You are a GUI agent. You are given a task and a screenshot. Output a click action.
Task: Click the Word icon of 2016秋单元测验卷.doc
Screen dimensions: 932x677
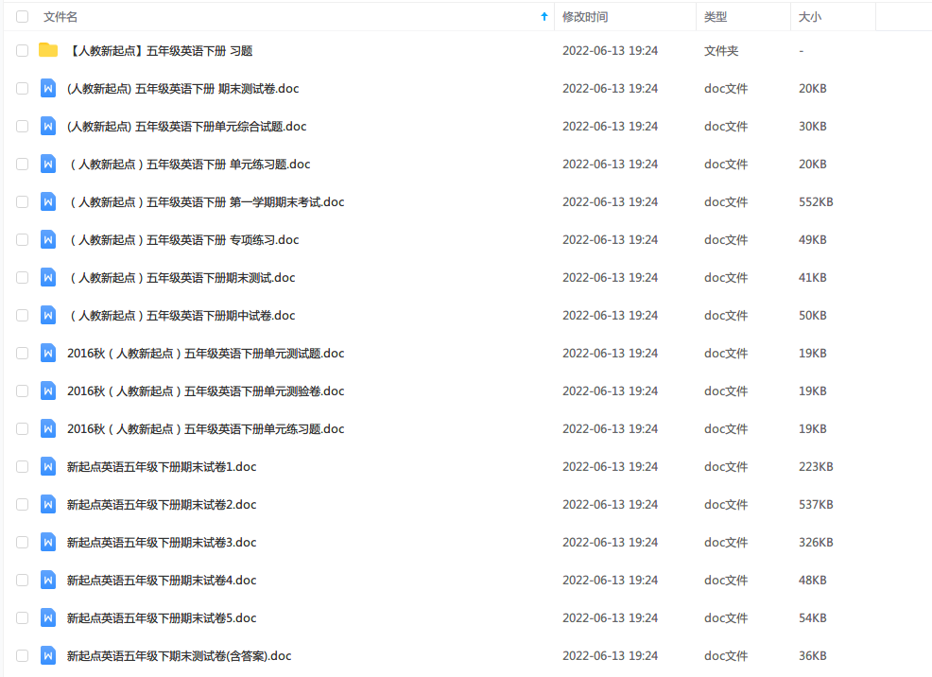point(48,391)
